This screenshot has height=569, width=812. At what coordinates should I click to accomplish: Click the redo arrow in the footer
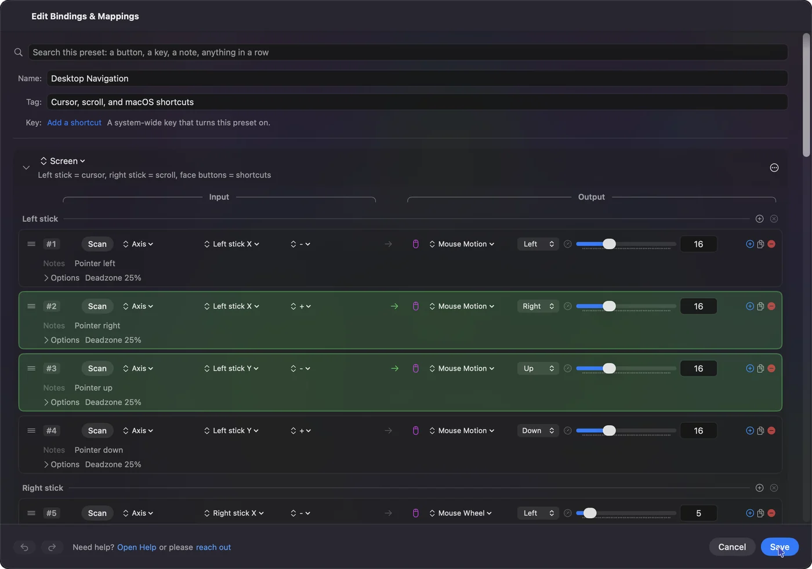click(52, 547)
